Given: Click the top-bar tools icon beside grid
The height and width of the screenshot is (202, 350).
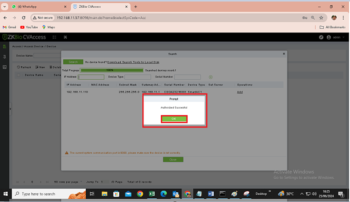Looking at the screenshot, I should click(66, 37).
